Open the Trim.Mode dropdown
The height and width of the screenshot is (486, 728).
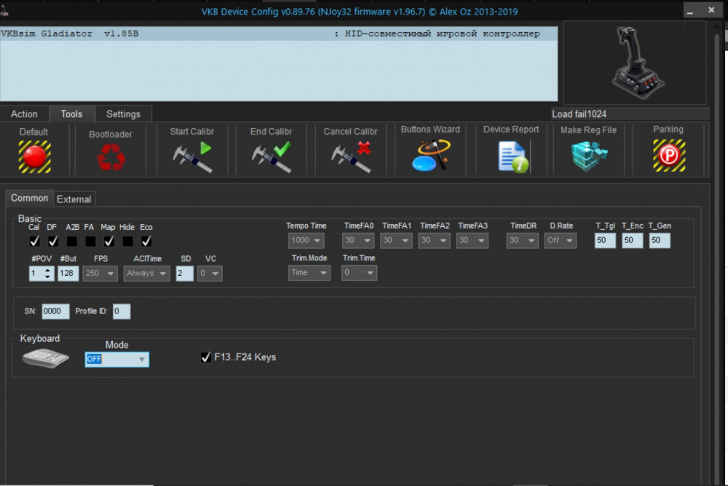[309, 273]
